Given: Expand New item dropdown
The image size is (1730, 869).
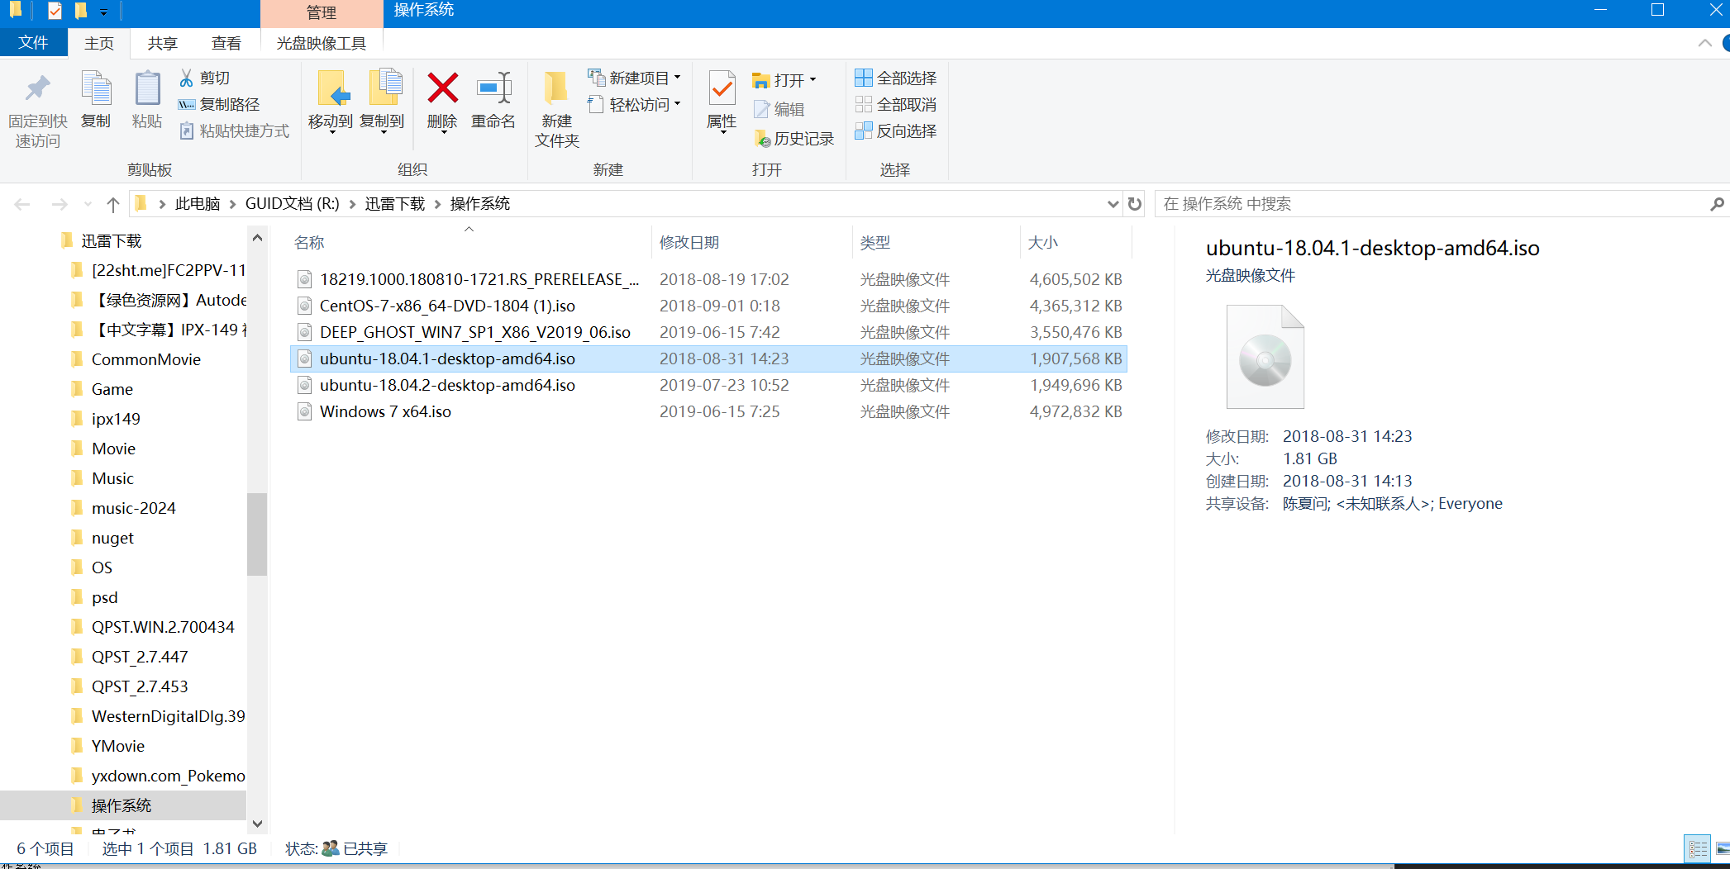Looking at the screenshot, I should pos(678,78).
